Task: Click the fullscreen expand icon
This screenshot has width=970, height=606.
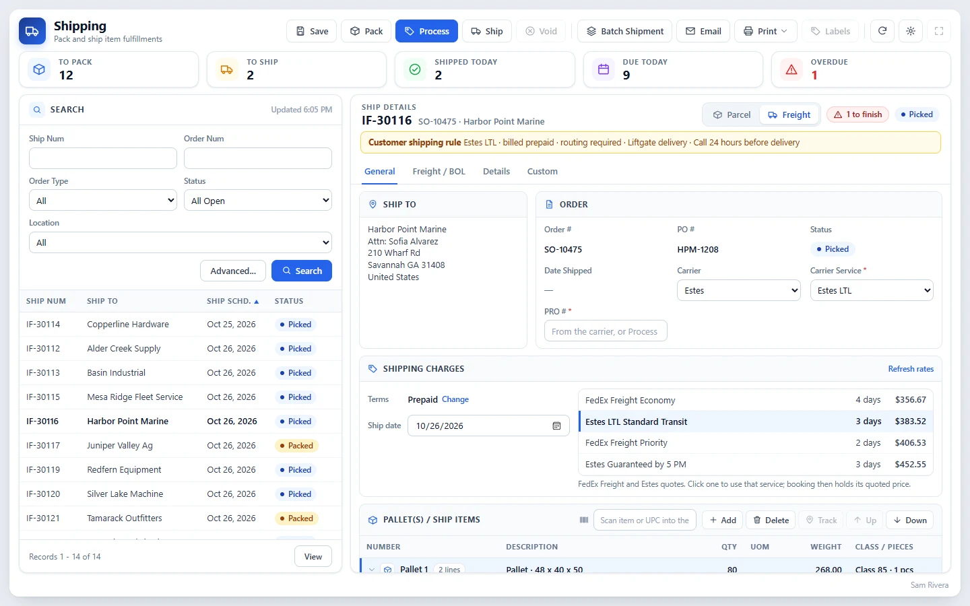Action: coord(939,31)
